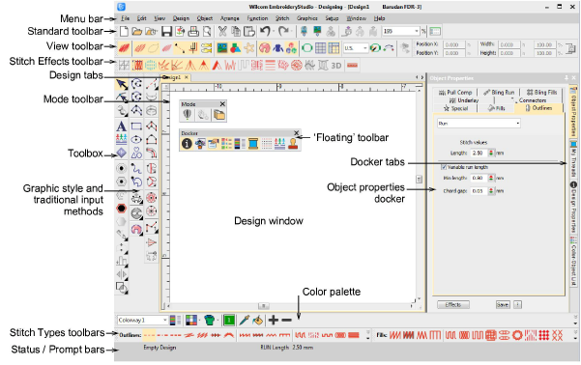The height and width of the screenshot is (365, 581).
Task: Click the plus Add Color icon
Action: (x=273, y=320)
